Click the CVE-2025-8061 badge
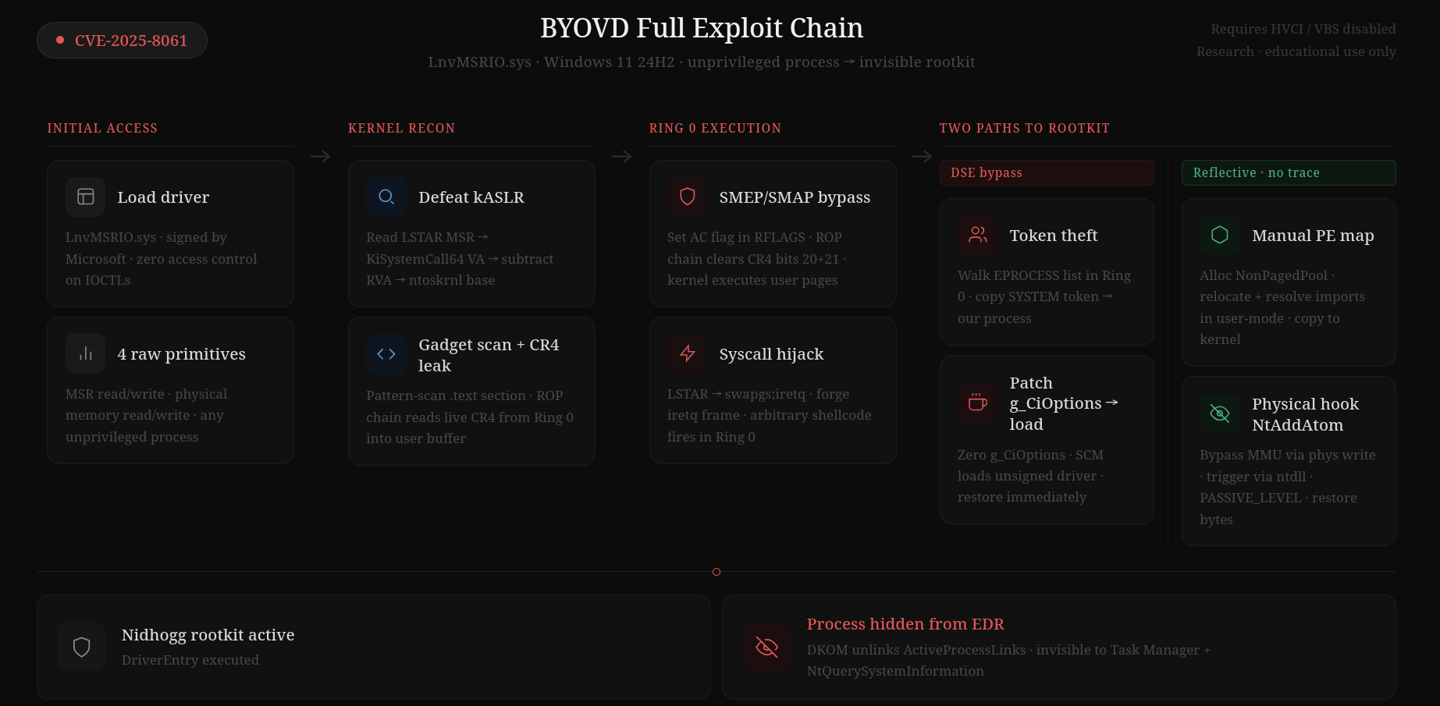 (123, 41)
